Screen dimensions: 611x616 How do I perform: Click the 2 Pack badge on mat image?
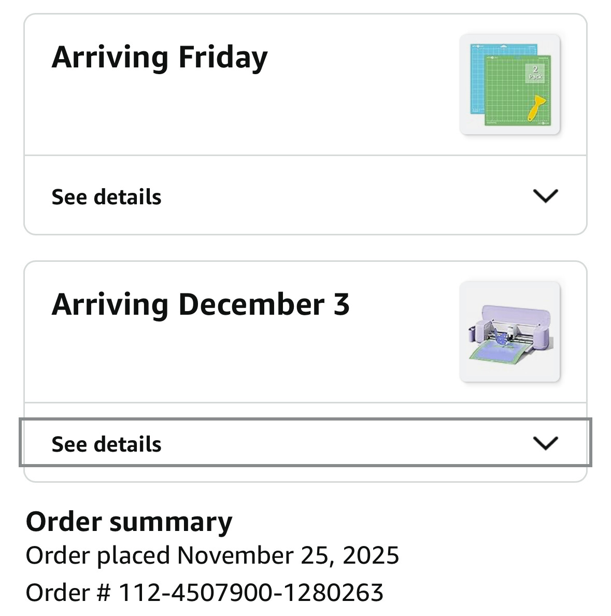coord(535,73)
